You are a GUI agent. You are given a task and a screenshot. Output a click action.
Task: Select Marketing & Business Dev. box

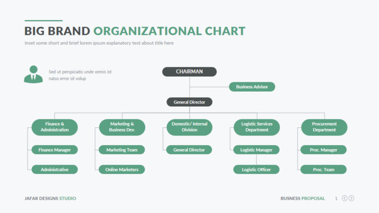coord(122,127)
